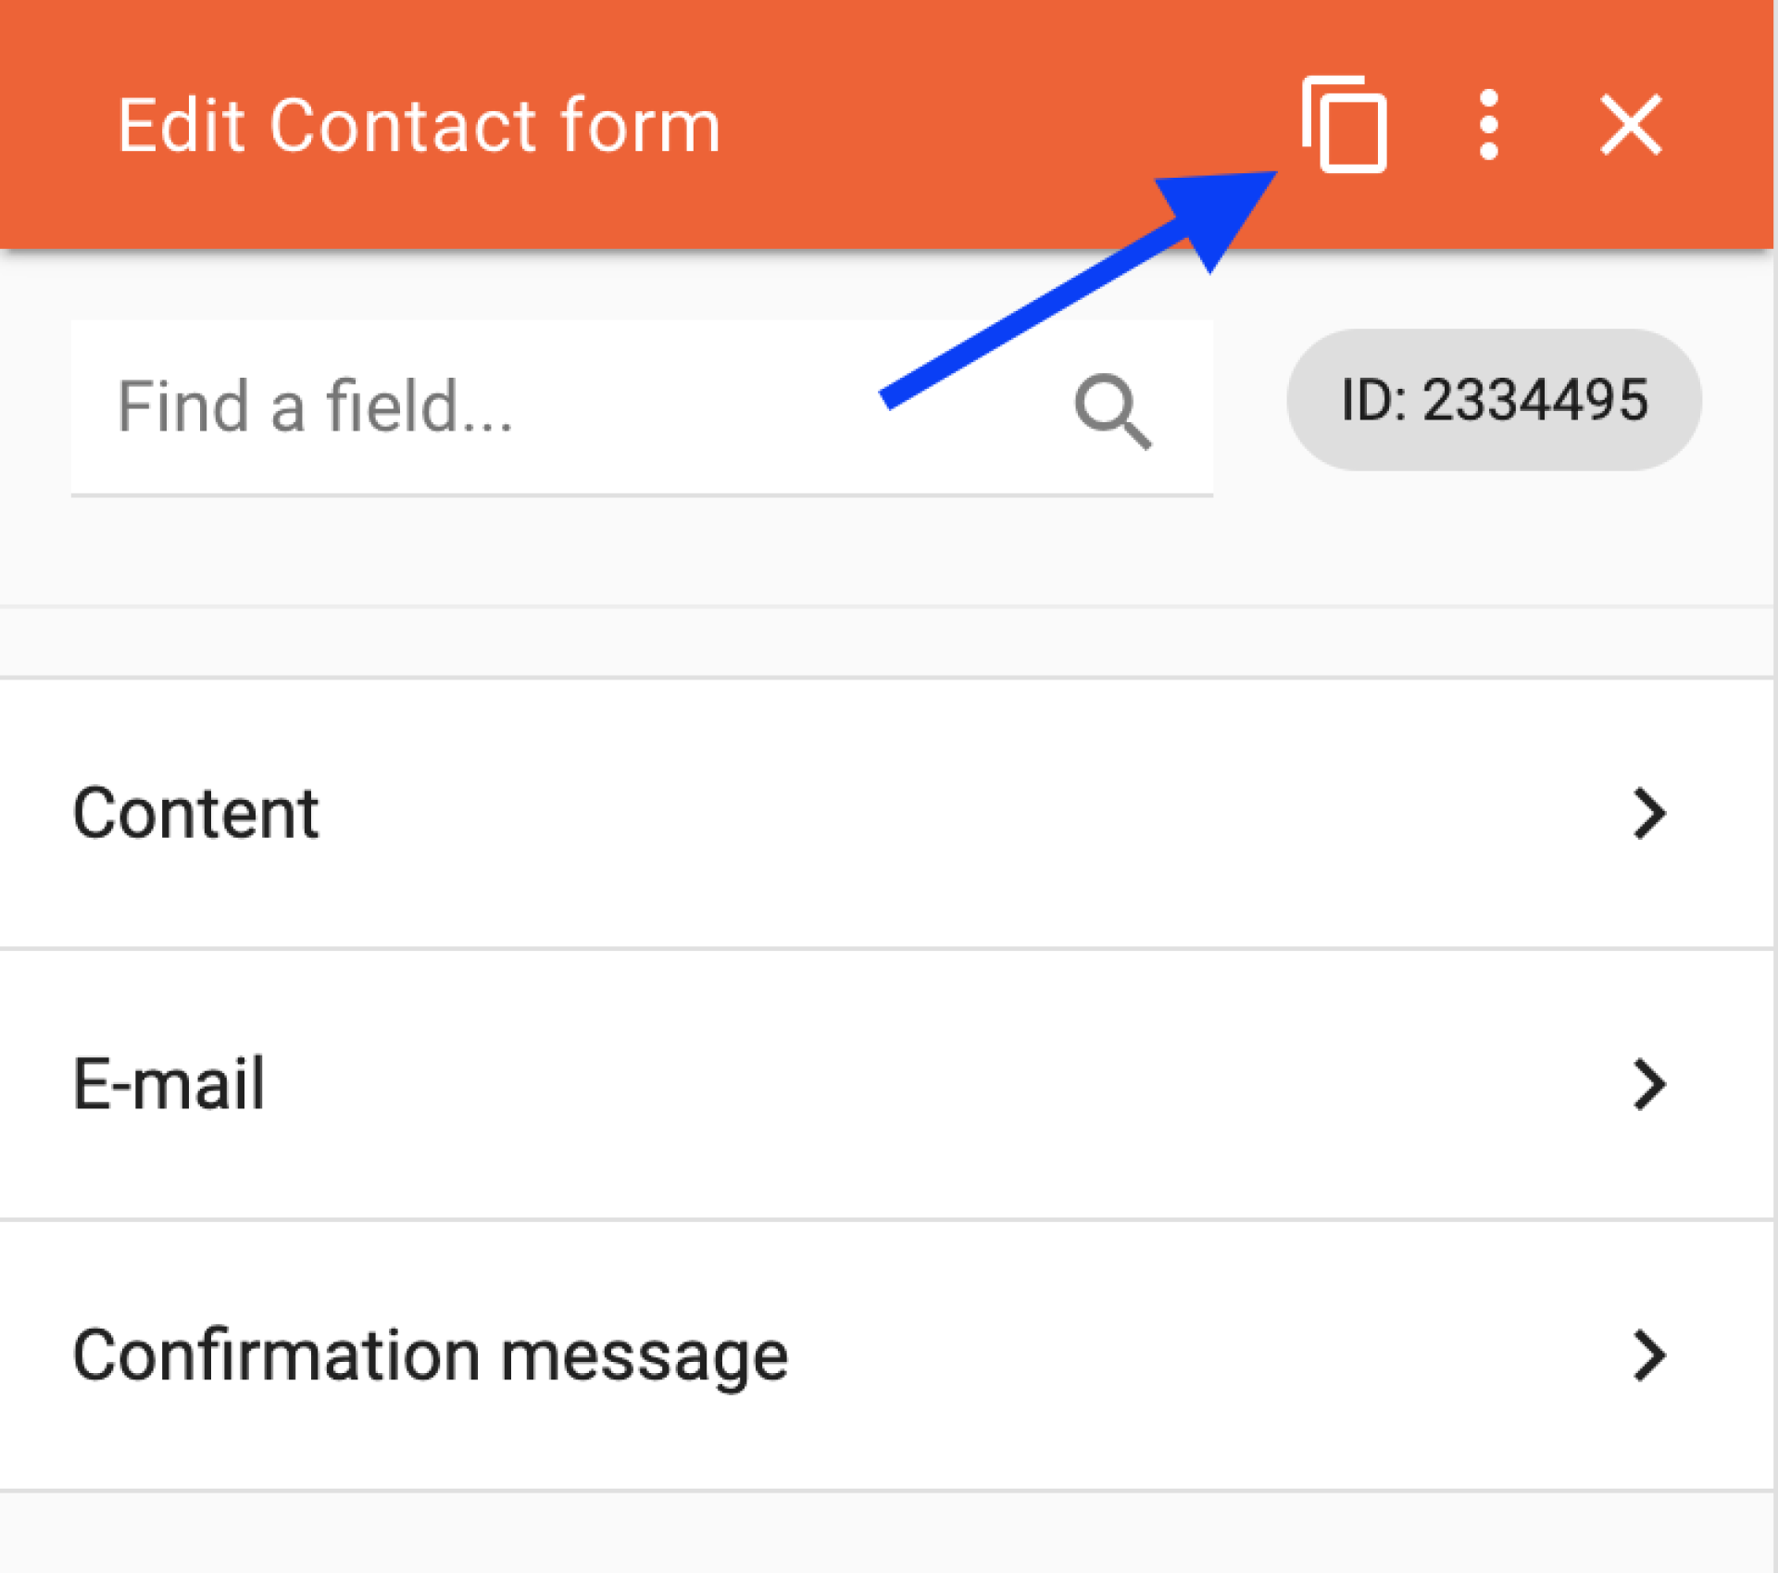The height and width of the screenshot is (1573, 1778).
Task: Open the Content section
Action: 886,814
